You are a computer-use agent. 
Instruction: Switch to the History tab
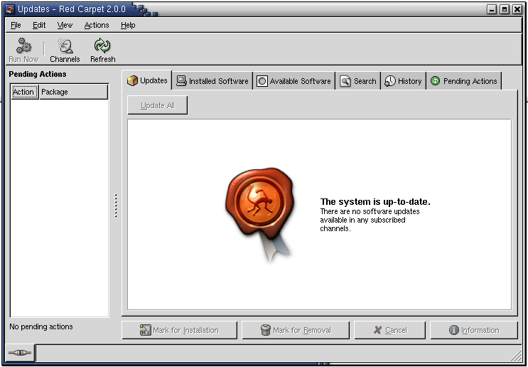(403, 81)
